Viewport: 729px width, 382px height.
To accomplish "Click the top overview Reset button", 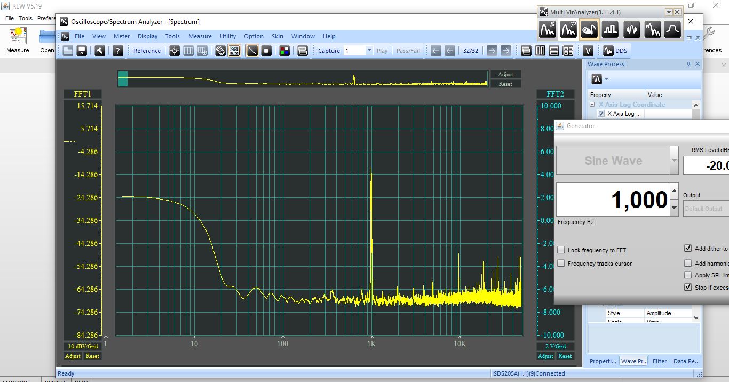I will (x=505, y=84).
